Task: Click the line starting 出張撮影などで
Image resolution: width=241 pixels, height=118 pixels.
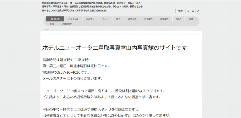Action: pos(107,115)
